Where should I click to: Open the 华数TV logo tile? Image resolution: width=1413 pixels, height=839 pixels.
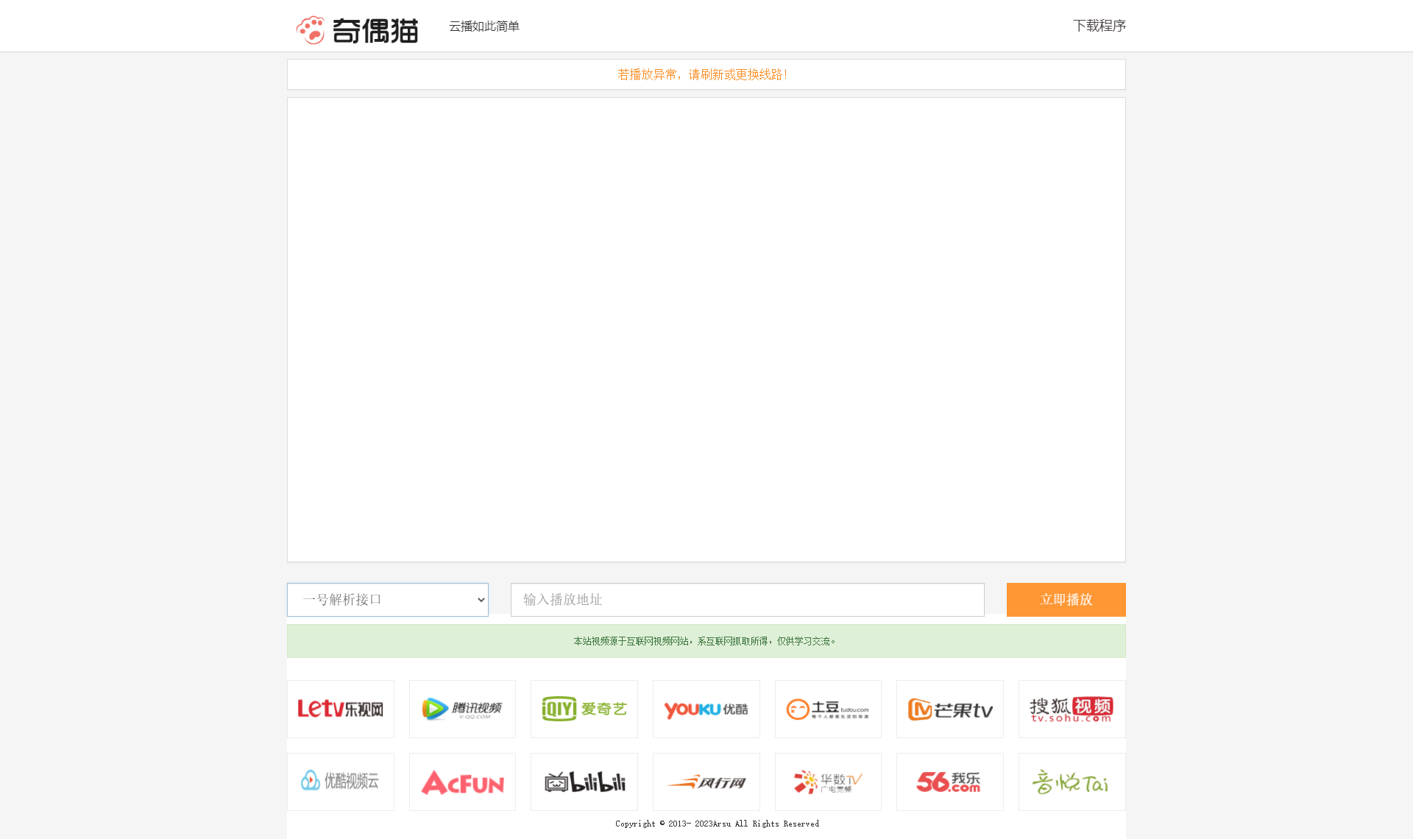point(828,782)
